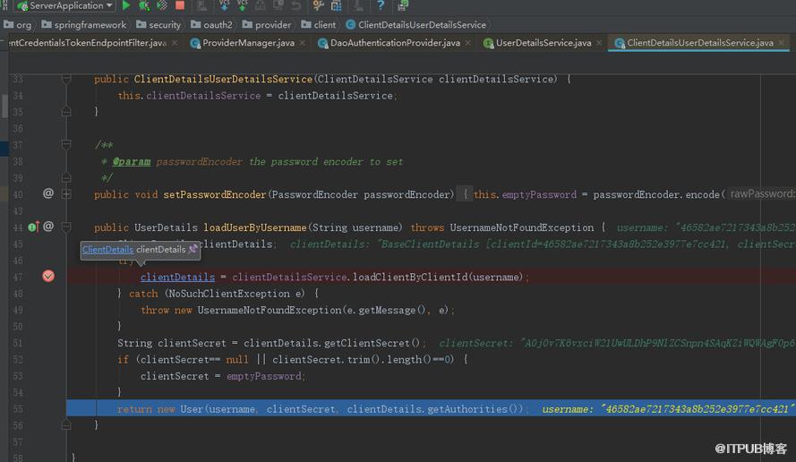Close the CredentialsTokenEndpointFilter.java tab
Image resolution: width=796 pixels, height=462 pixels.
[x=175, y=43]
